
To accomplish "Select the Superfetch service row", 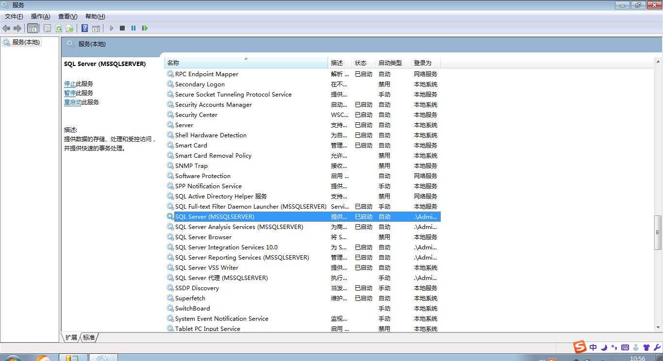I will point(303,298).
